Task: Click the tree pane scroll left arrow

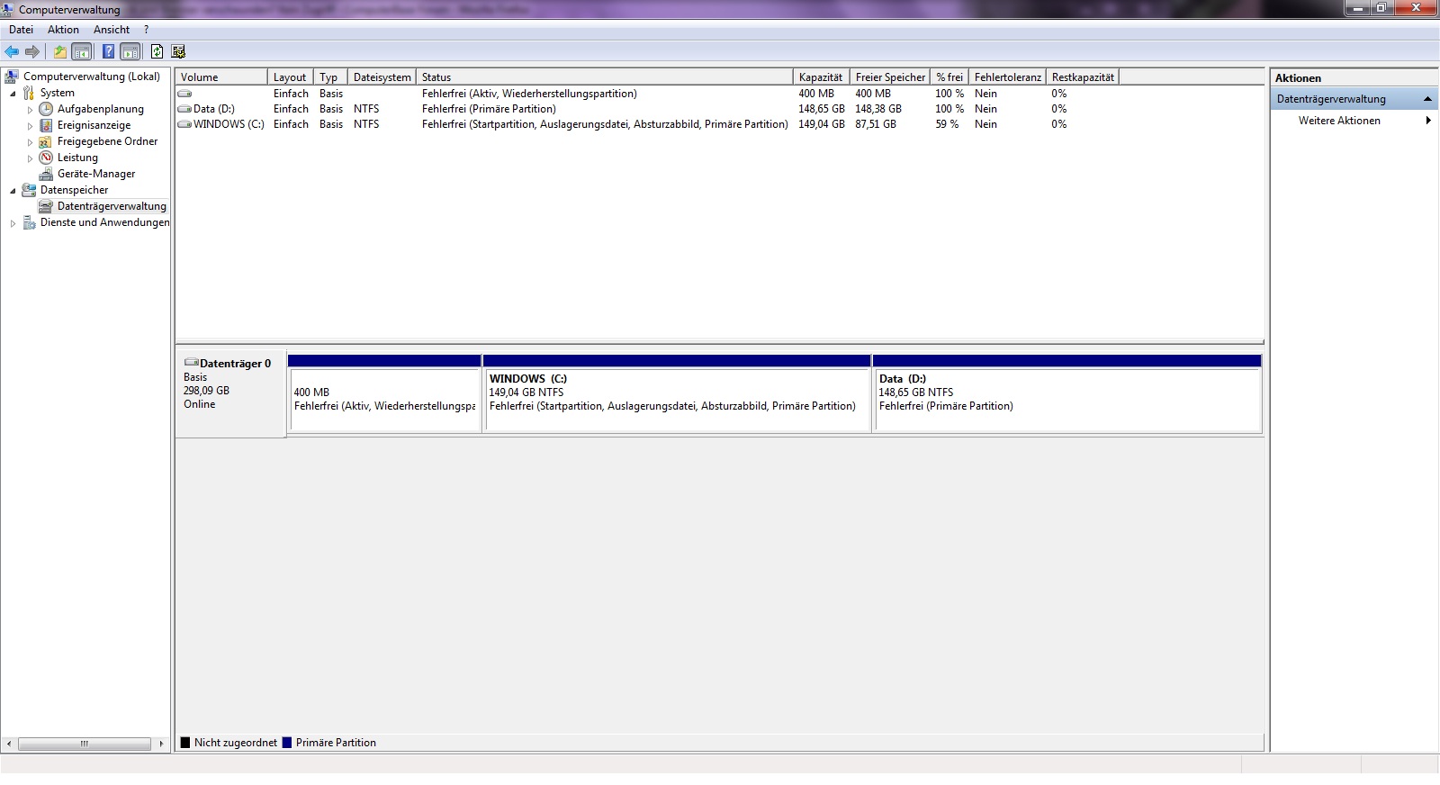Action: click(x=9, y=744)
